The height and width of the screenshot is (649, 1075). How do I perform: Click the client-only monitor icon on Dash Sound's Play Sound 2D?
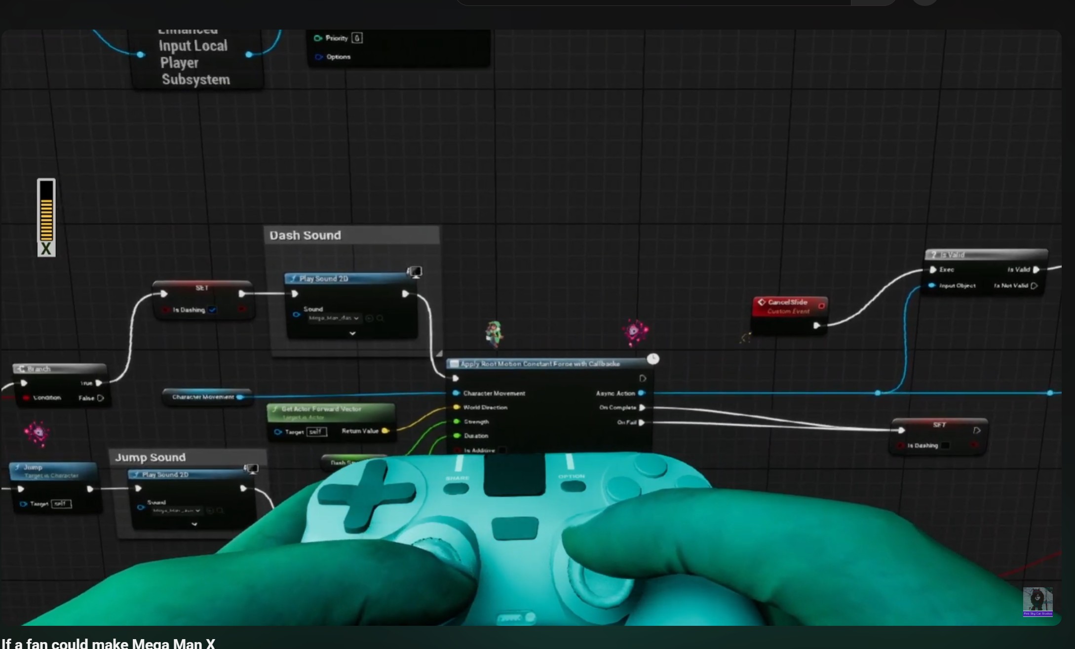[415, 272]
